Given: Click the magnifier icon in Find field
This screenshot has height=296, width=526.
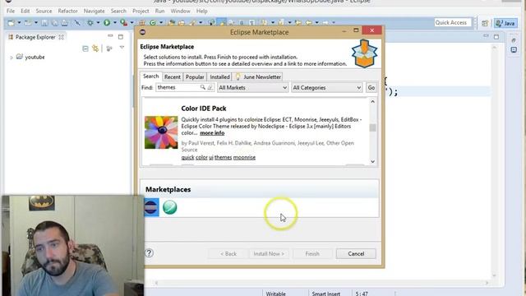Looking at the screenshot, I should 203,87.
